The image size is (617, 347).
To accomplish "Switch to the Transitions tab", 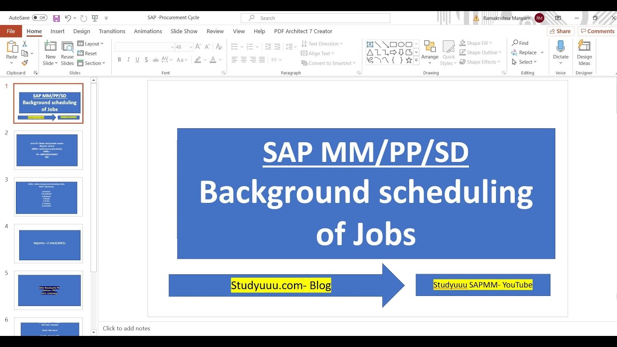I will (x=112, y=31).
